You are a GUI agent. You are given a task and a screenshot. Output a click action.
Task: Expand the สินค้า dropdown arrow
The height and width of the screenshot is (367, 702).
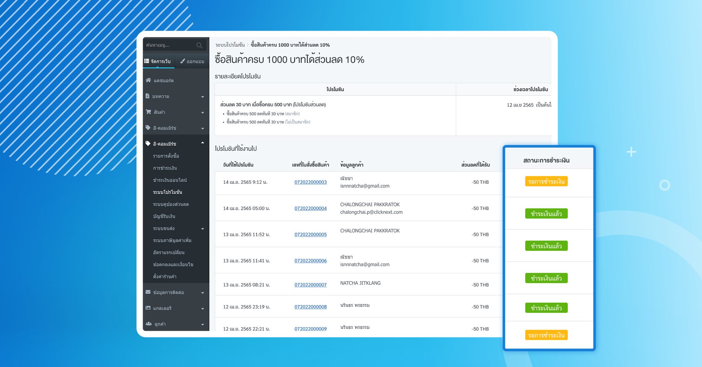click(203, 113)
